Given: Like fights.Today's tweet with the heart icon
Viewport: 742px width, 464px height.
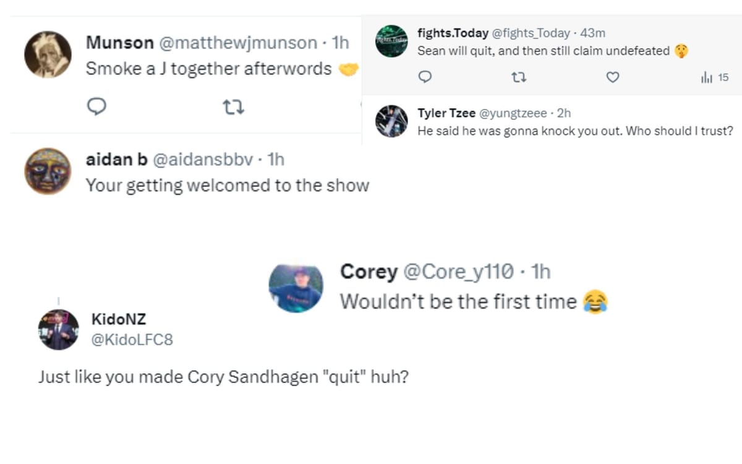Looking at the screenshot, I should (612, 77).
